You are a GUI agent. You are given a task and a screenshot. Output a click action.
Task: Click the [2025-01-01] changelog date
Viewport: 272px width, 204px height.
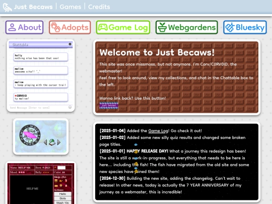pyautogui.click(x=112, y=151)
